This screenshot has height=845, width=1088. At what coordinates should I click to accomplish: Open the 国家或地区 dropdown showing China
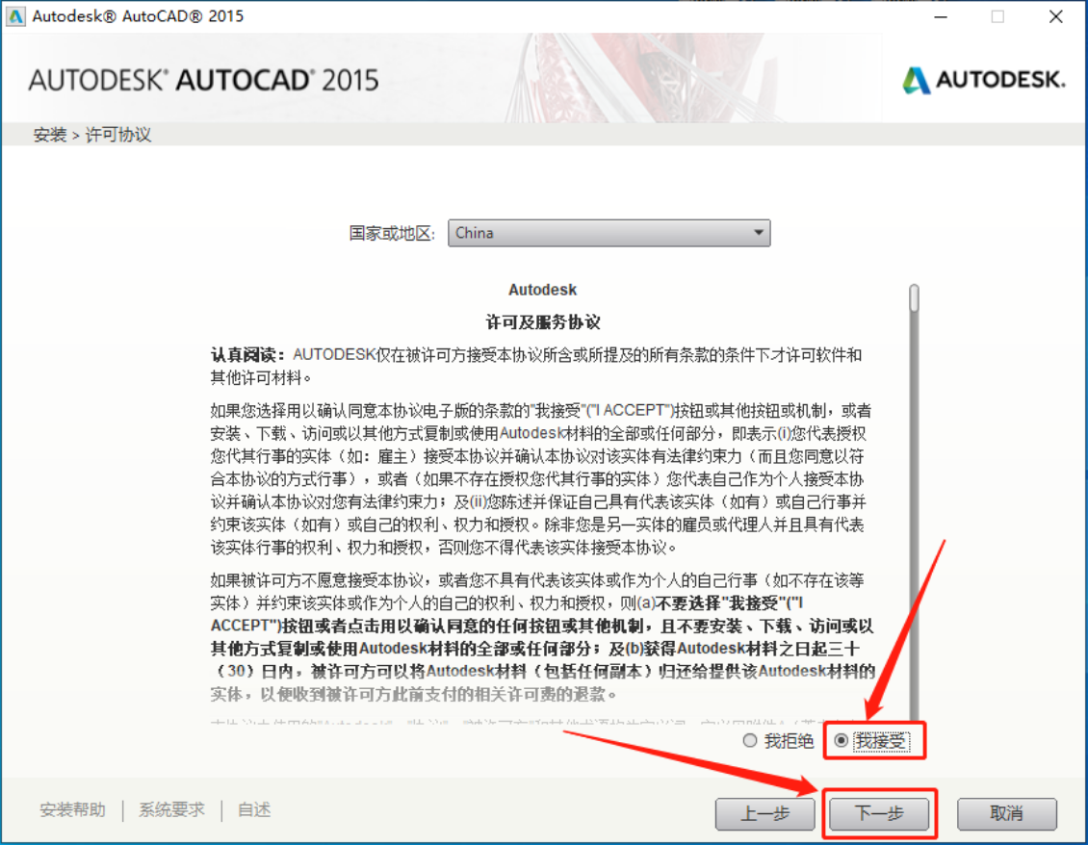609,233
